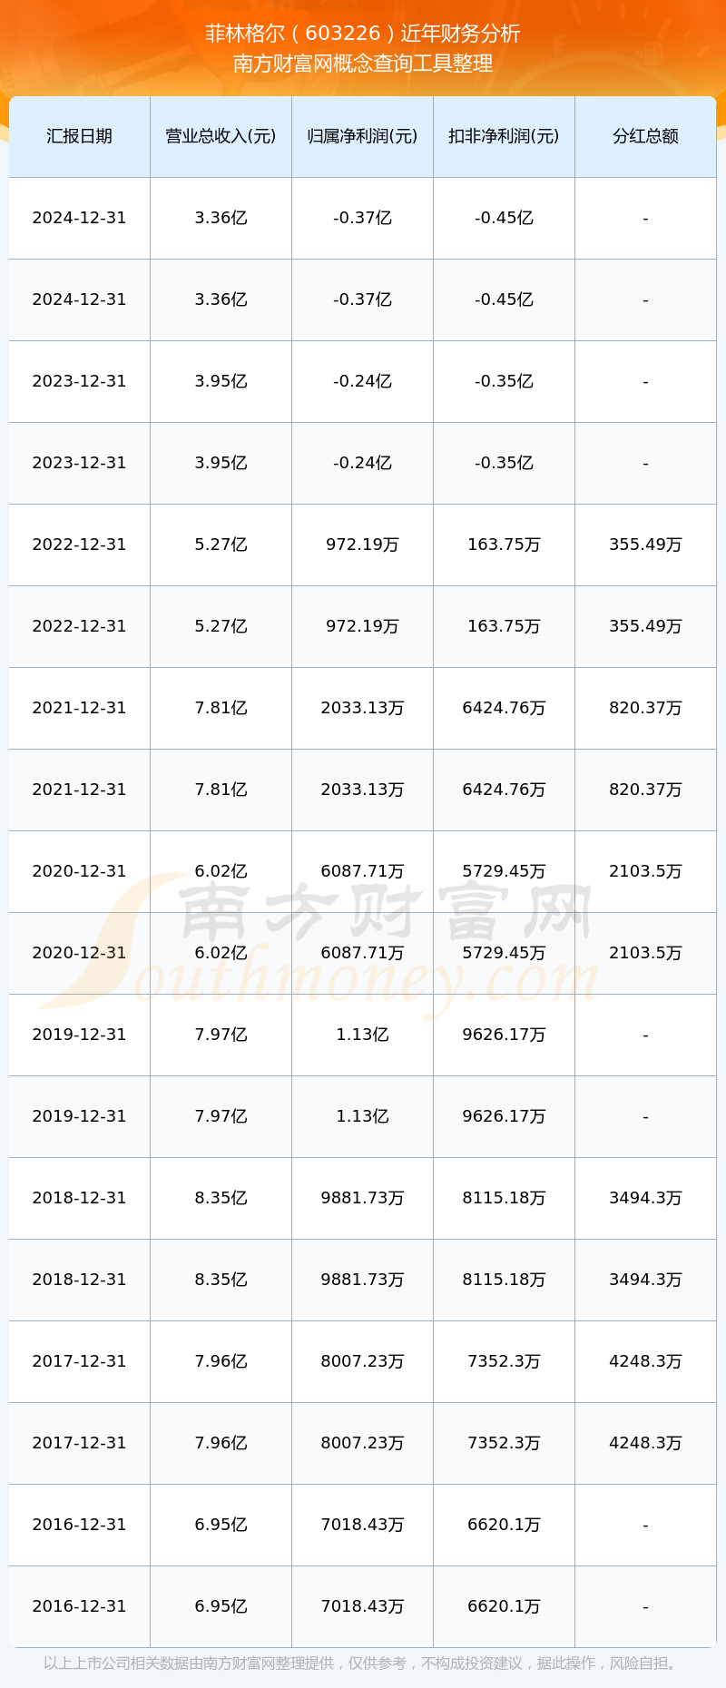726x1688 pixels.
Task: Click the first 3494.3万 dividend cell
Action: click(x=645, y=1198)
